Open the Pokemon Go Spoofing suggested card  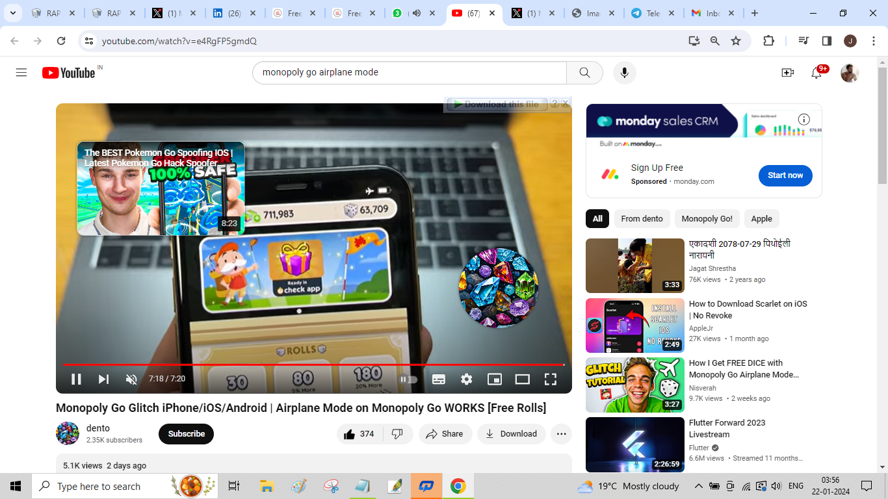point(161,188)
